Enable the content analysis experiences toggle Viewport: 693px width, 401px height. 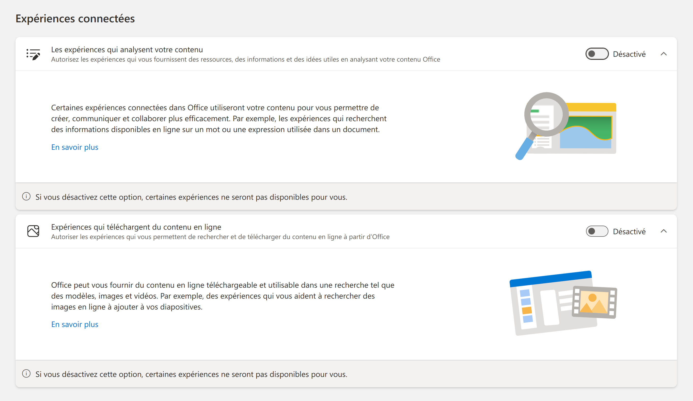597,54
